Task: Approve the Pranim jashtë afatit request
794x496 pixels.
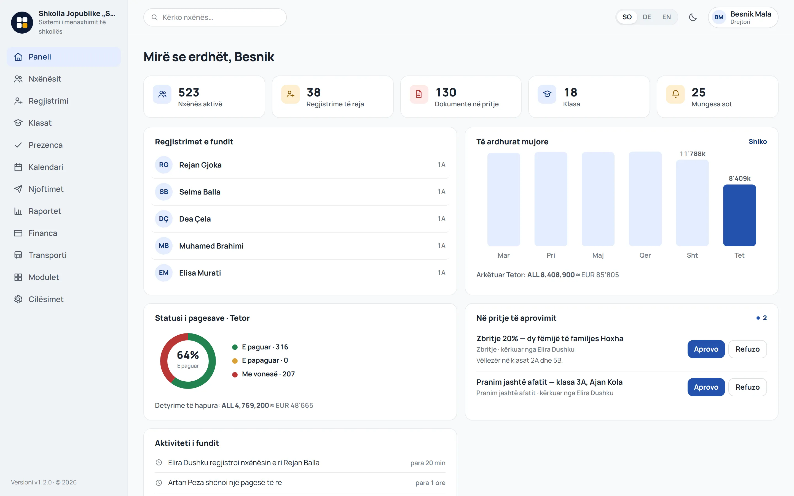Action: tap(706, 387)
